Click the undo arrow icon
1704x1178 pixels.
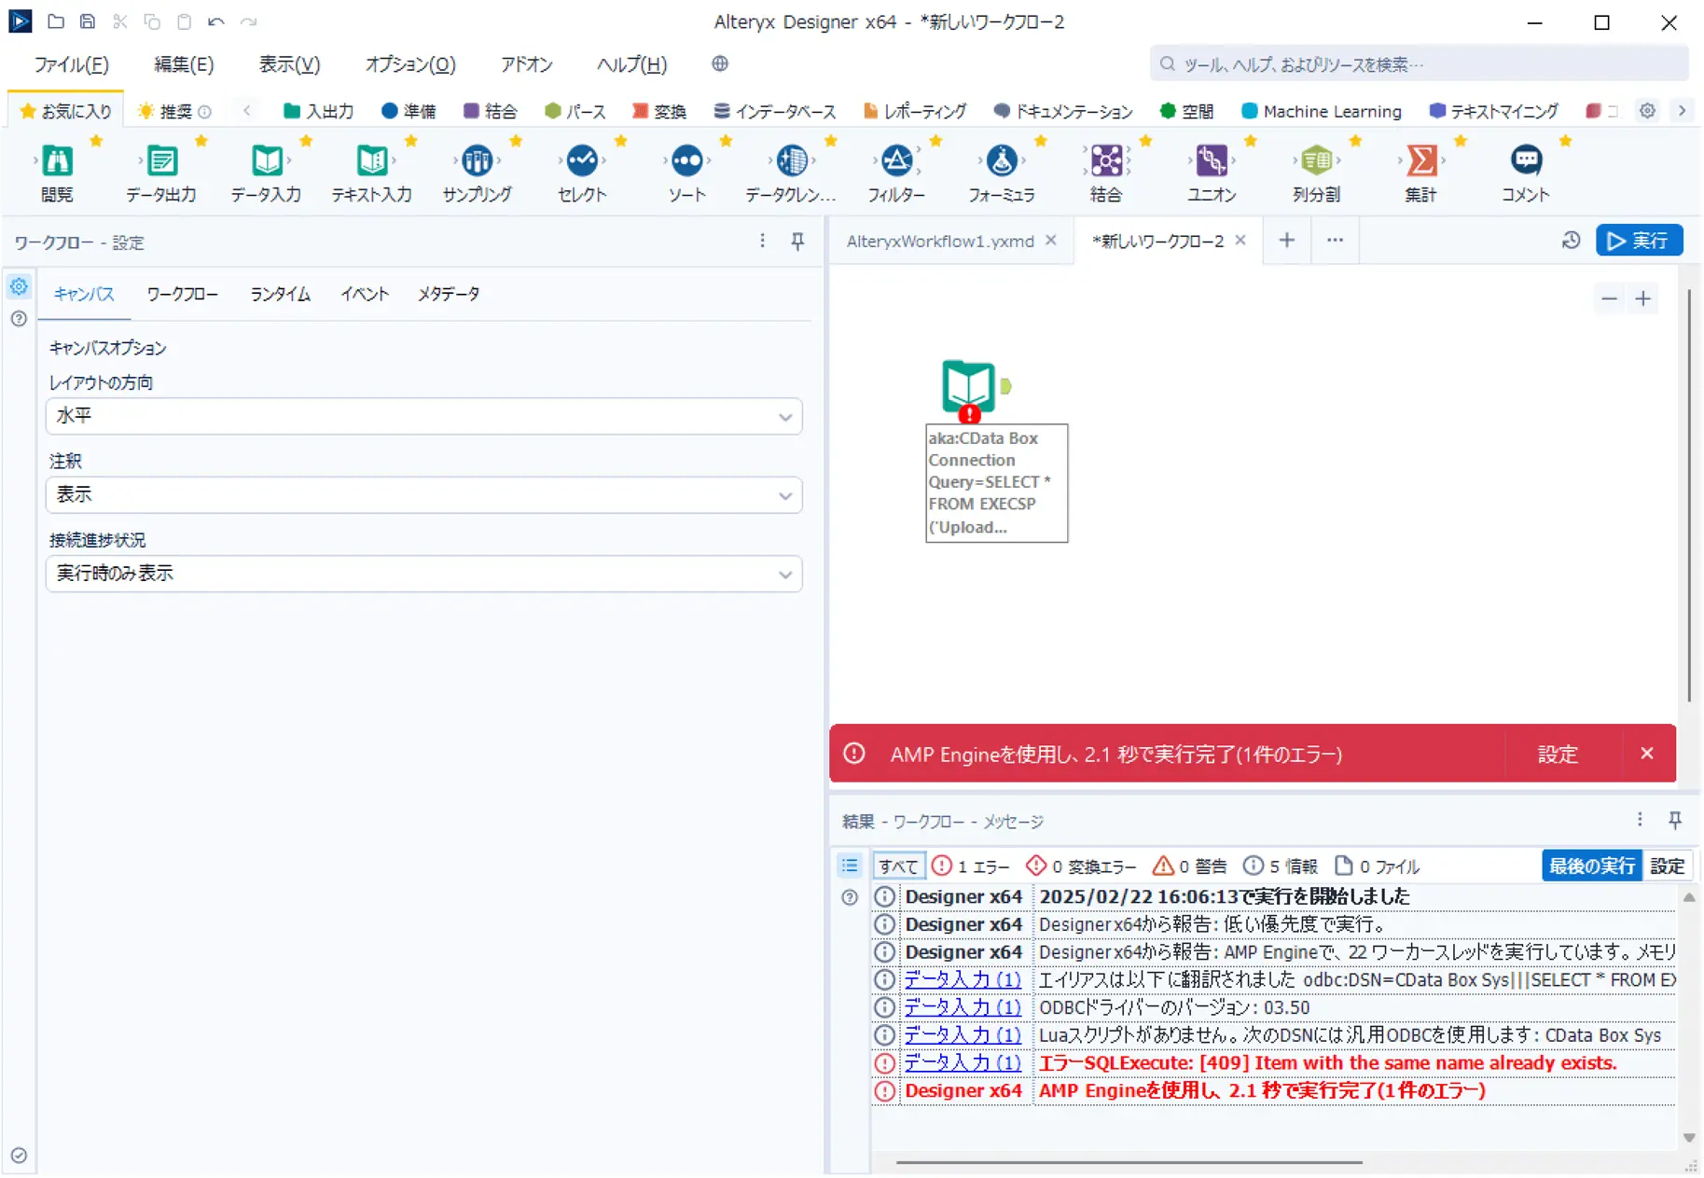[216, 21]
